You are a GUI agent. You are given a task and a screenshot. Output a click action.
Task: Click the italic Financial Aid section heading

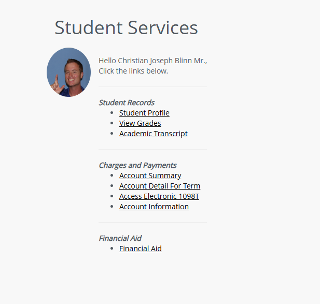coord(120,238)
